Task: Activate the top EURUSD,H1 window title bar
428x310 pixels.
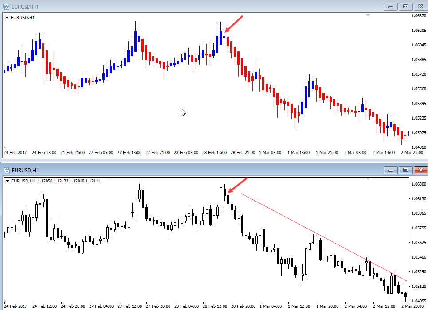Action: click(177, 7)
